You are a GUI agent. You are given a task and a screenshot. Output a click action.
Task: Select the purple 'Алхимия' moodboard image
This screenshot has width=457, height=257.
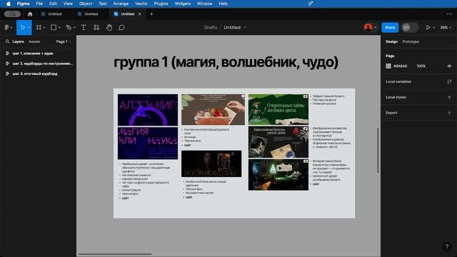point(148,110)
